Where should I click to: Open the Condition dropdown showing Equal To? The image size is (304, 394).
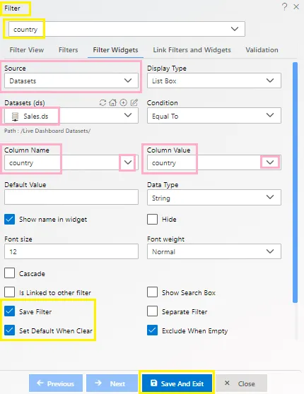tap(214, 116)
